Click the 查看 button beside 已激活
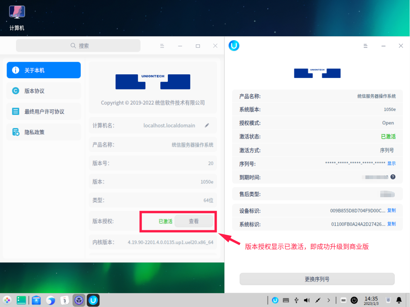 coord(194,221)
